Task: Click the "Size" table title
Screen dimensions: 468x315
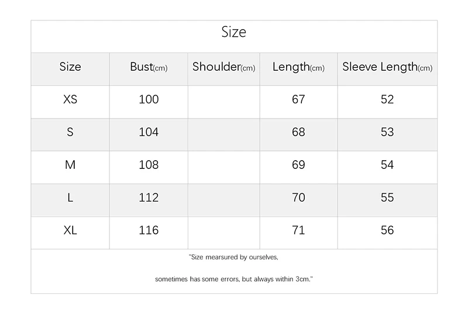Action: tap(234, 32)
